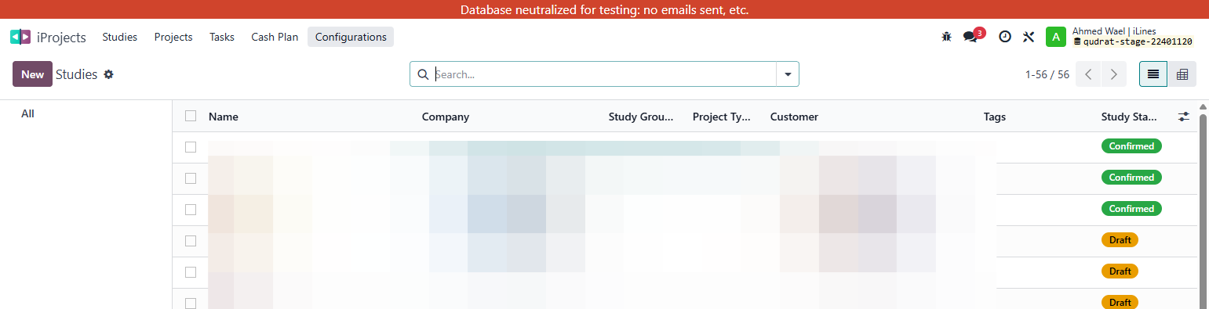Check the first Confirmed row checkbox
This screenshot has width=1209, height=309.
(x=191, y=146)
